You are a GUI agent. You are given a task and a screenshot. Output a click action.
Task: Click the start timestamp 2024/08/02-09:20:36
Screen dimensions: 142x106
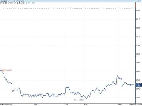coord(6,105)
